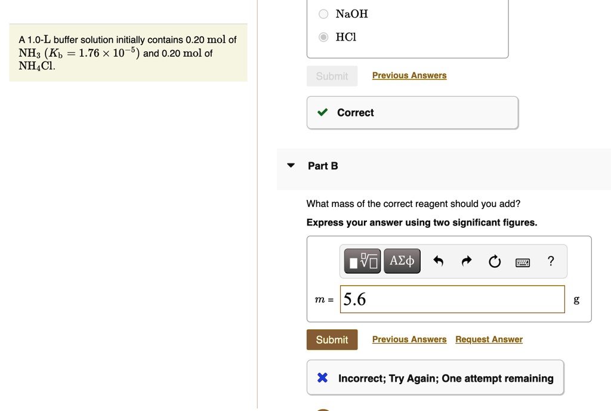
Task: Submit the Part B answer
Action: (x=332, y=339)
